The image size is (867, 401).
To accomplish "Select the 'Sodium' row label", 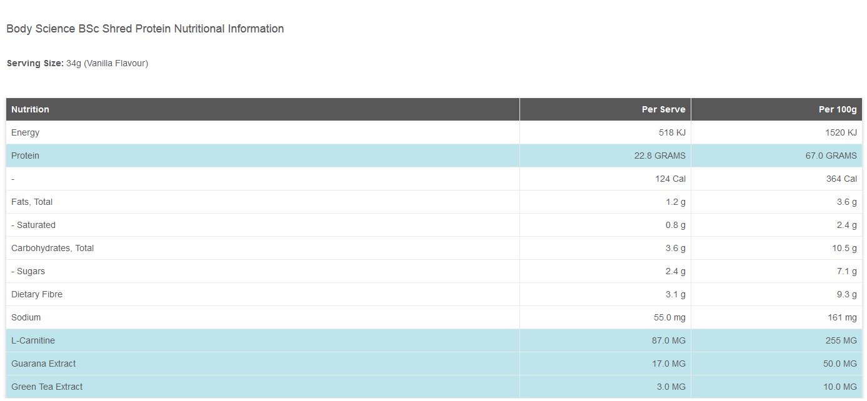I will point(26,317).
